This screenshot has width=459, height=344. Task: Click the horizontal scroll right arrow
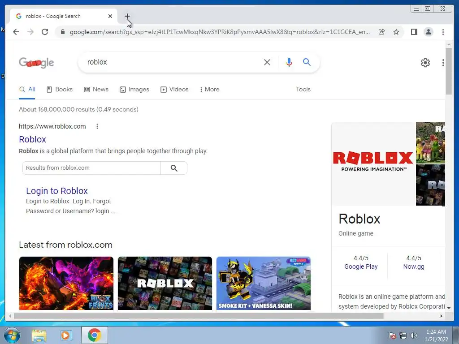tap(442, 316)
